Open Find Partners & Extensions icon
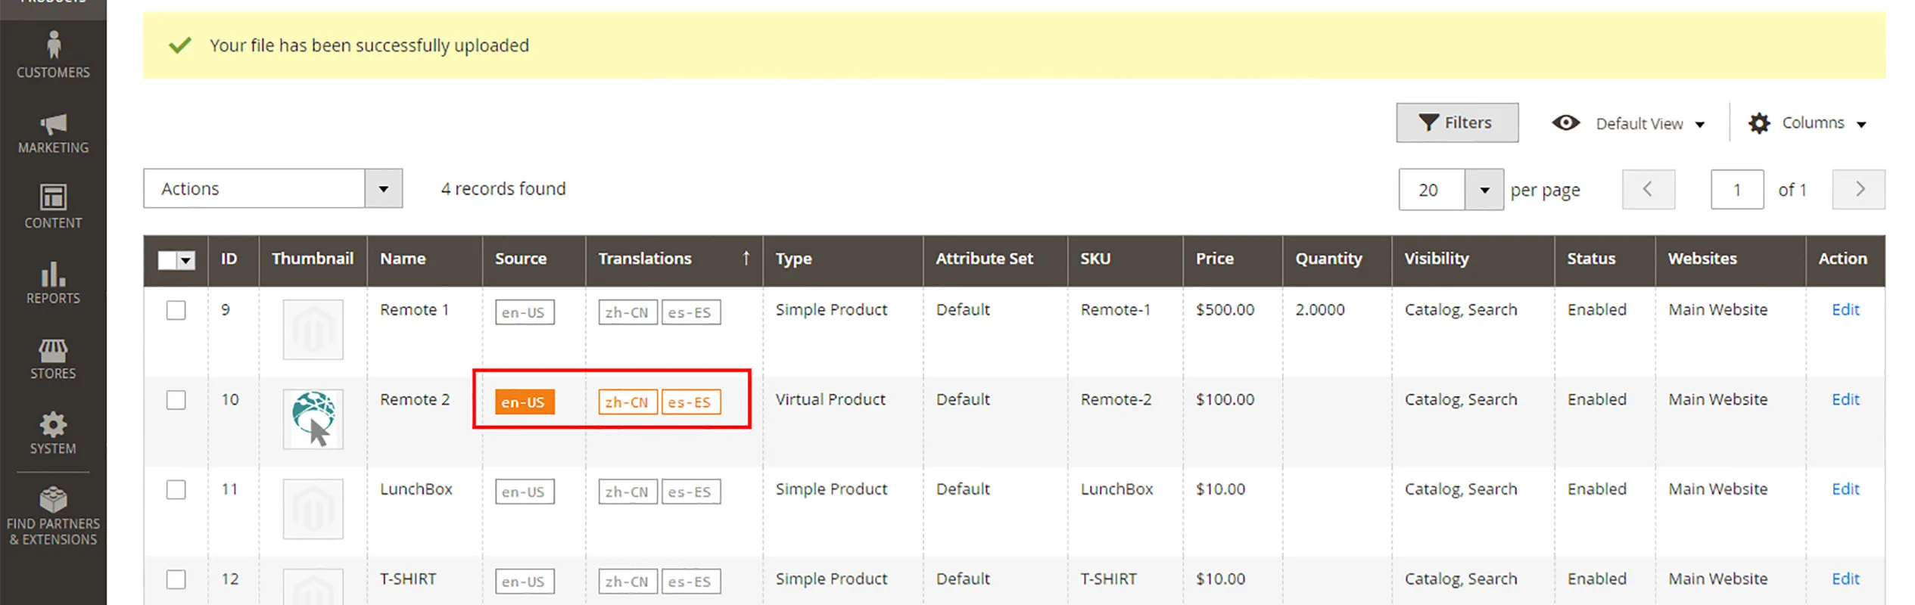 click(x=53, y=500)
